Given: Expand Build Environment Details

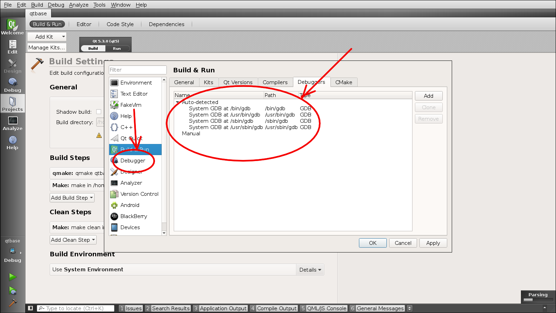Looking at the screenshot, I should (x=310, y=270).
